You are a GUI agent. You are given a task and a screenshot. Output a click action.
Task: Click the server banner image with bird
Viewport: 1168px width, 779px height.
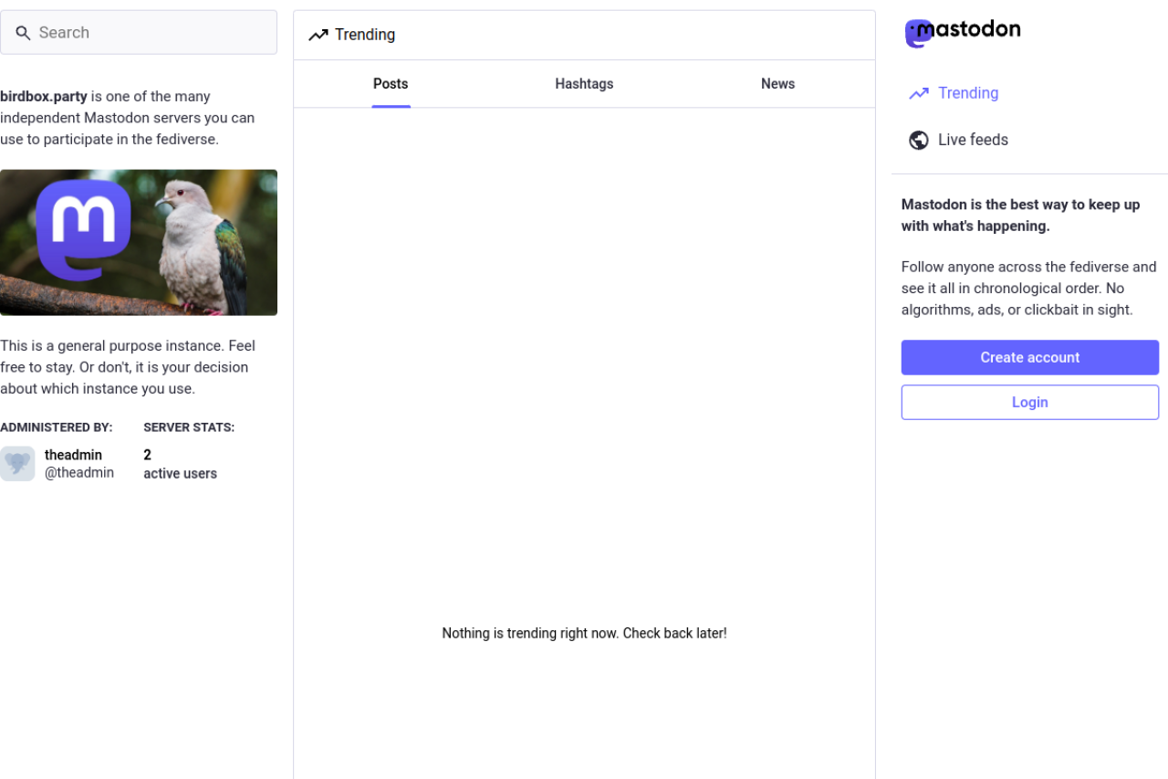139,242
